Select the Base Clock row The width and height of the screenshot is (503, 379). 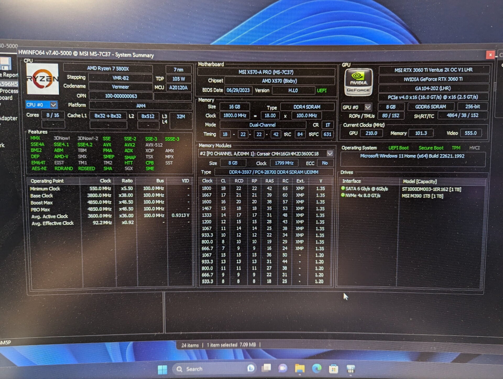click(x=110, y=196)
